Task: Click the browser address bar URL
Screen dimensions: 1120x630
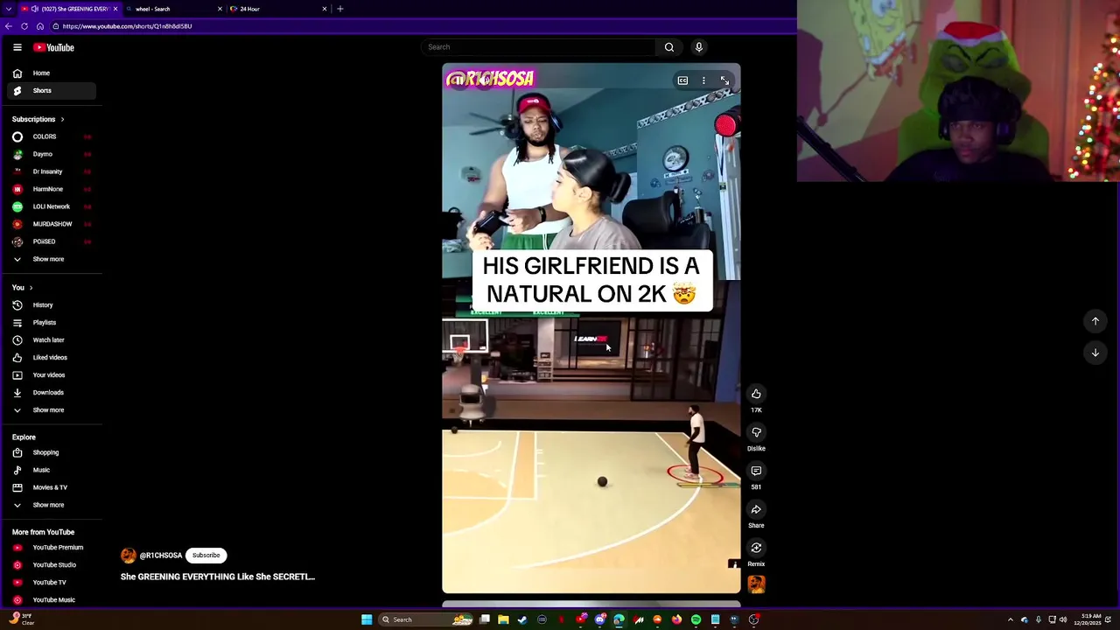Action: 127,26
